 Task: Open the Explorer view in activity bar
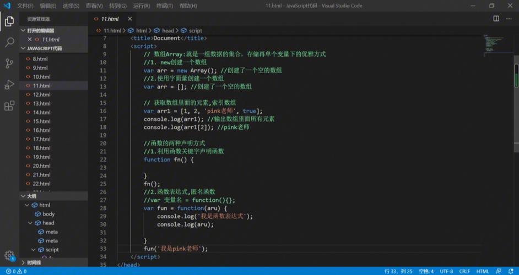pos(9,21)
